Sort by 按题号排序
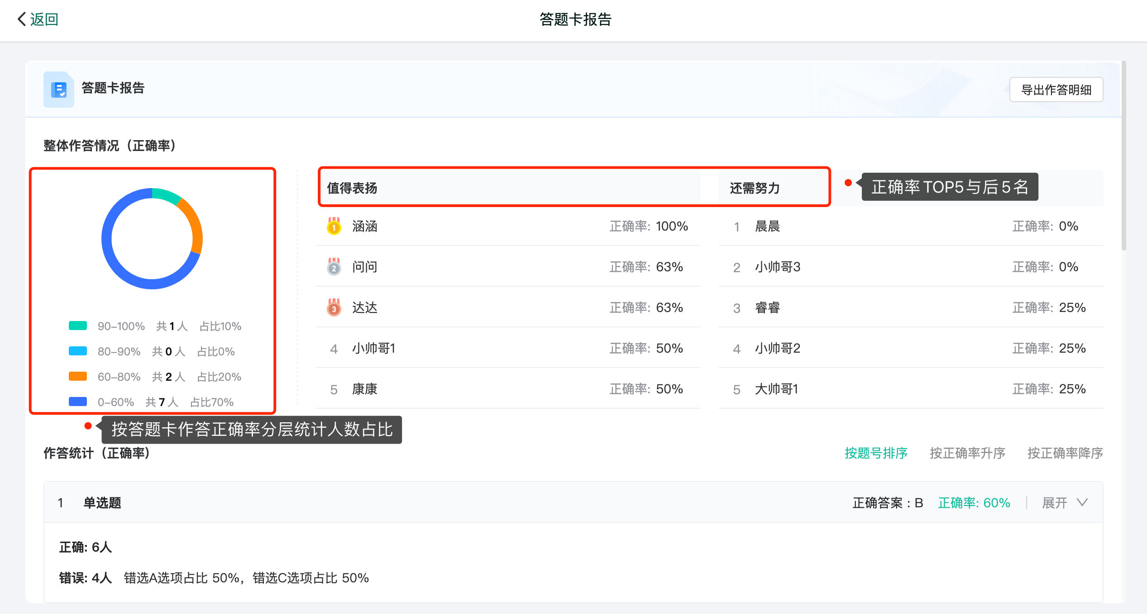1147x614 pixels. tap(876, 453)
